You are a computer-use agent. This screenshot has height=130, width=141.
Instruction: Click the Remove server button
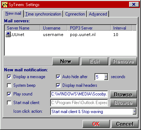123,61
